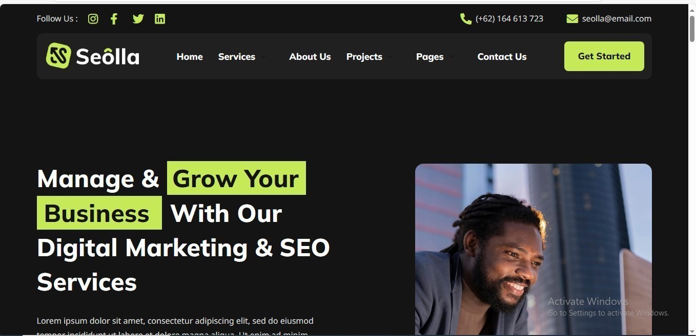Image resolution: width=696 pixels, height=336 pixels.
Task: Click the green phone handset icon
Action: tap(466, 19)
